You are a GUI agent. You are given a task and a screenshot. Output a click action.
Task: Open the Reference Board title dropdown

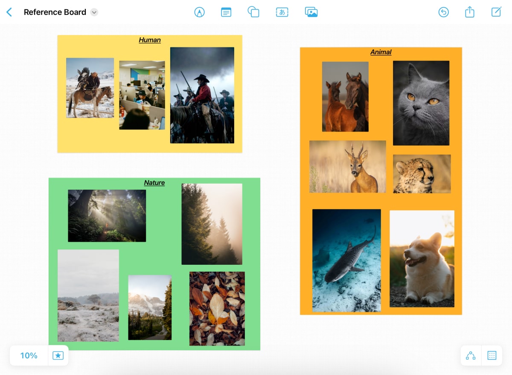pos(94,12)
